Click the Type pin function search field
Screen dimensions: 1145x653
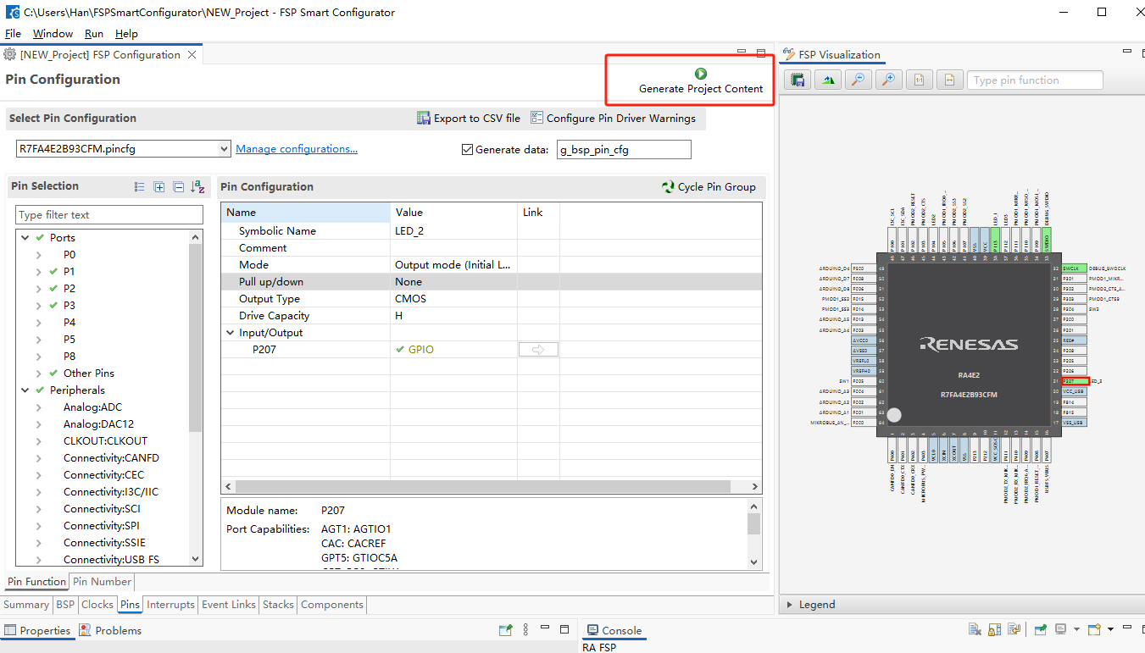pos(1035,80)
